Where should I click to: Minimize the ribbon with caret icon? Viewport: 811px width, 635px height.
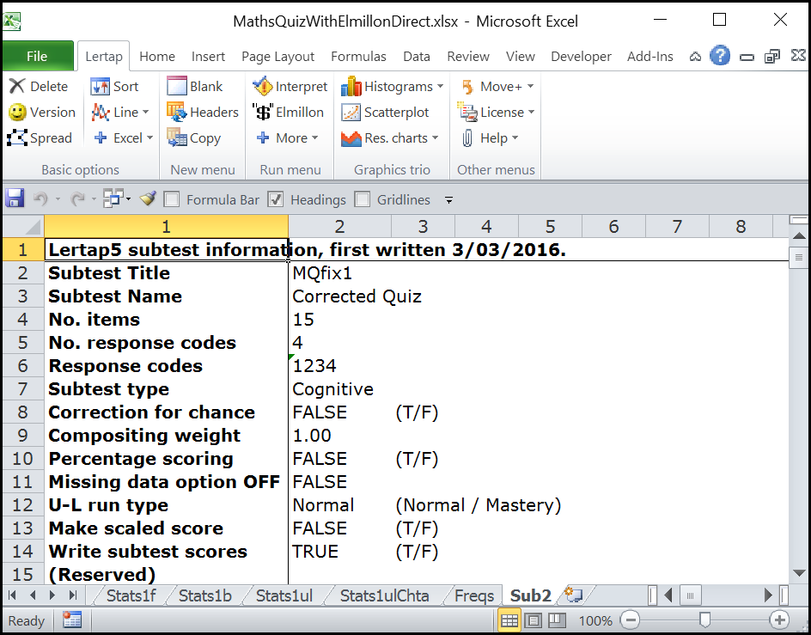[x=695, y=56]
